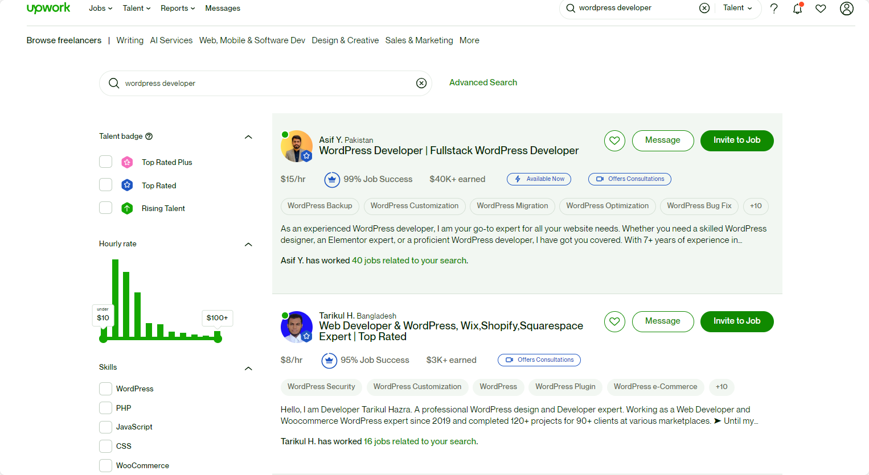Select the AI Services category
Viewport: 869px width, 475px height.
(171, 40)
